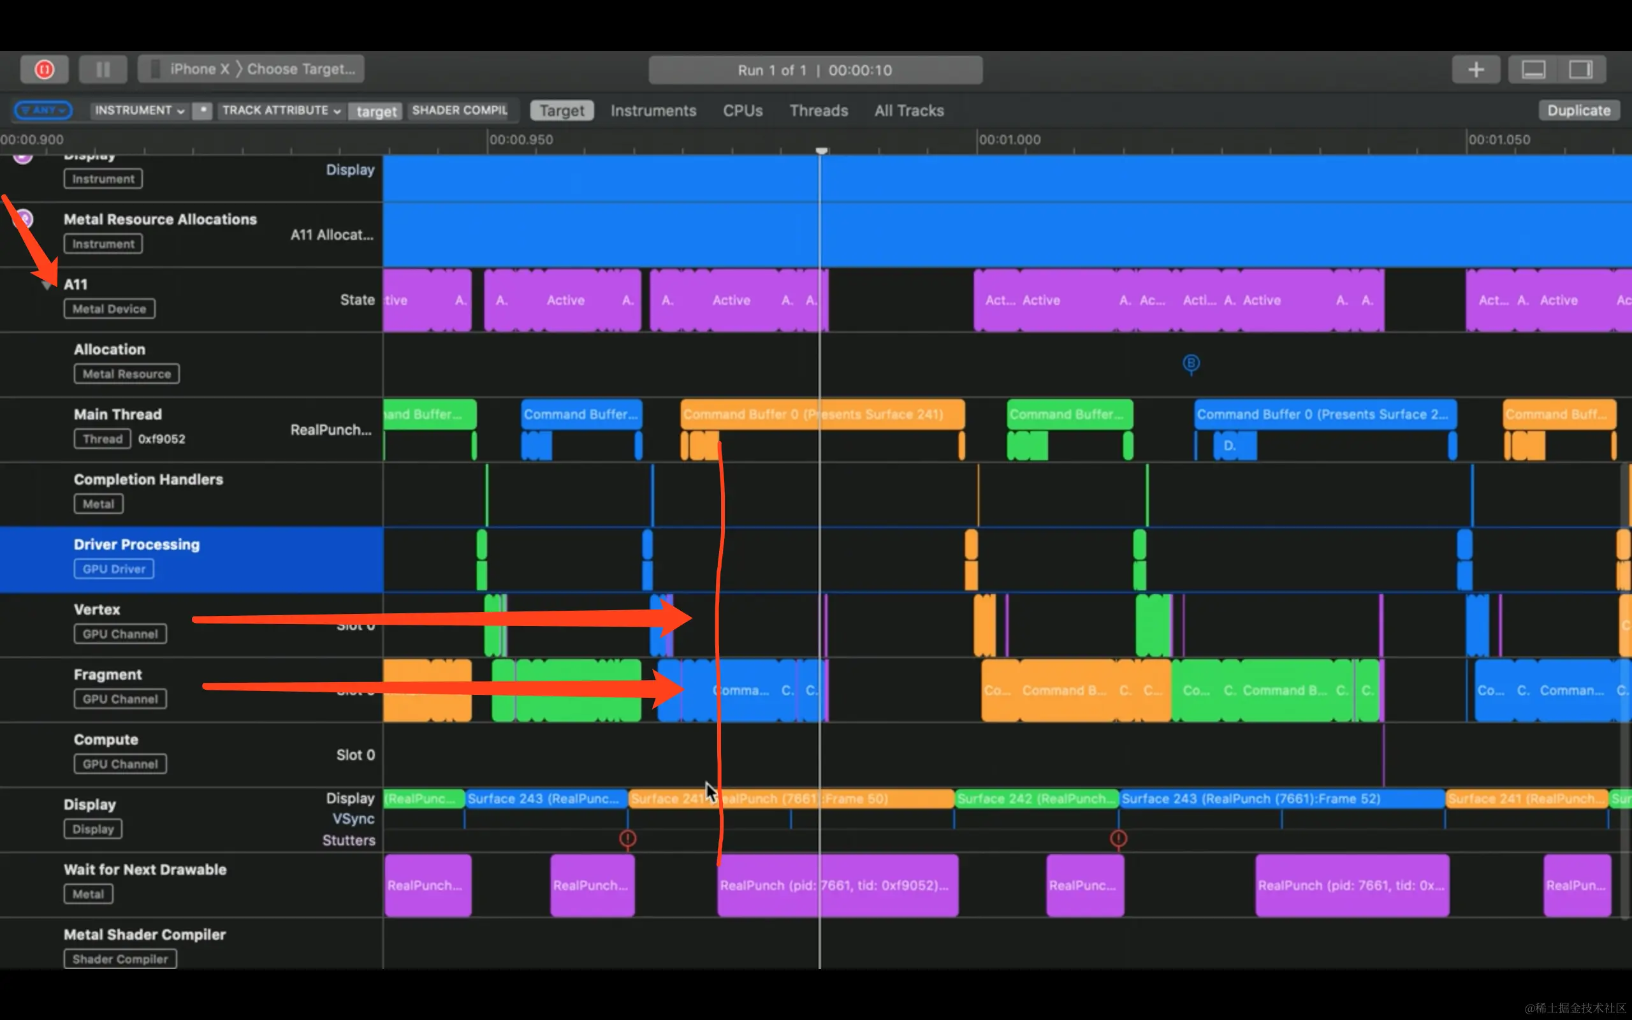Open the blue ANY filter selector
The image size is (1632, 1020).
click(x=43, y=110)
